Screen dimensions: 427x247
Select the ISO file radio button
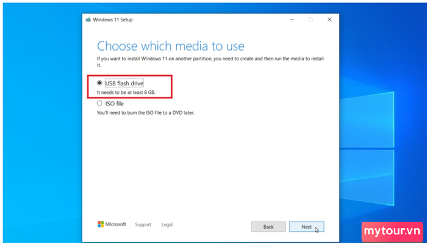coord(99,103)
